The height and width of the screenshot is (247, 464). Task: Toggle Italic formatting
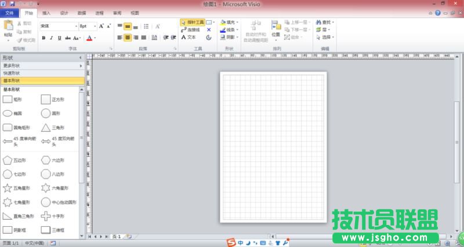[52, 38]
